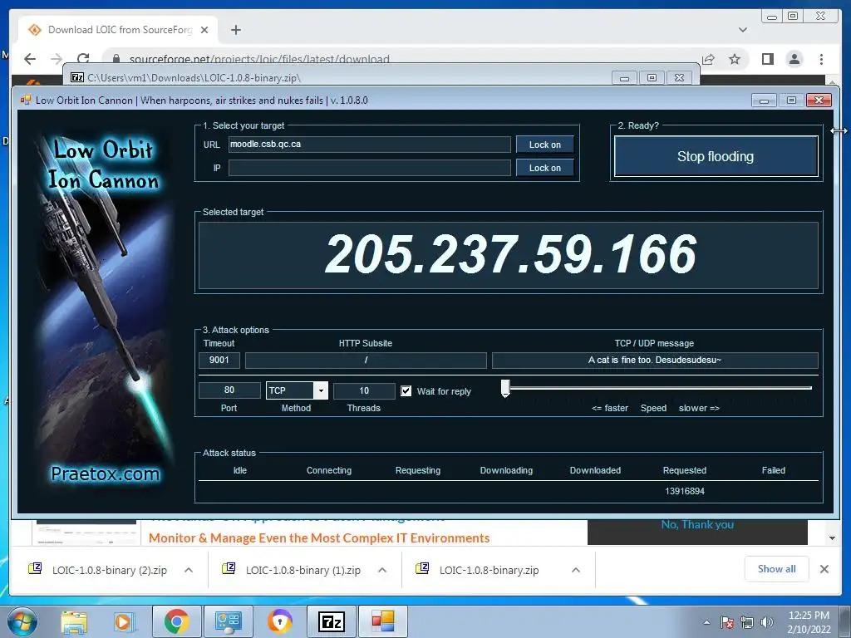Switch to 7-Zip taskbar button
Screen dimensions: 851x638
332,621
